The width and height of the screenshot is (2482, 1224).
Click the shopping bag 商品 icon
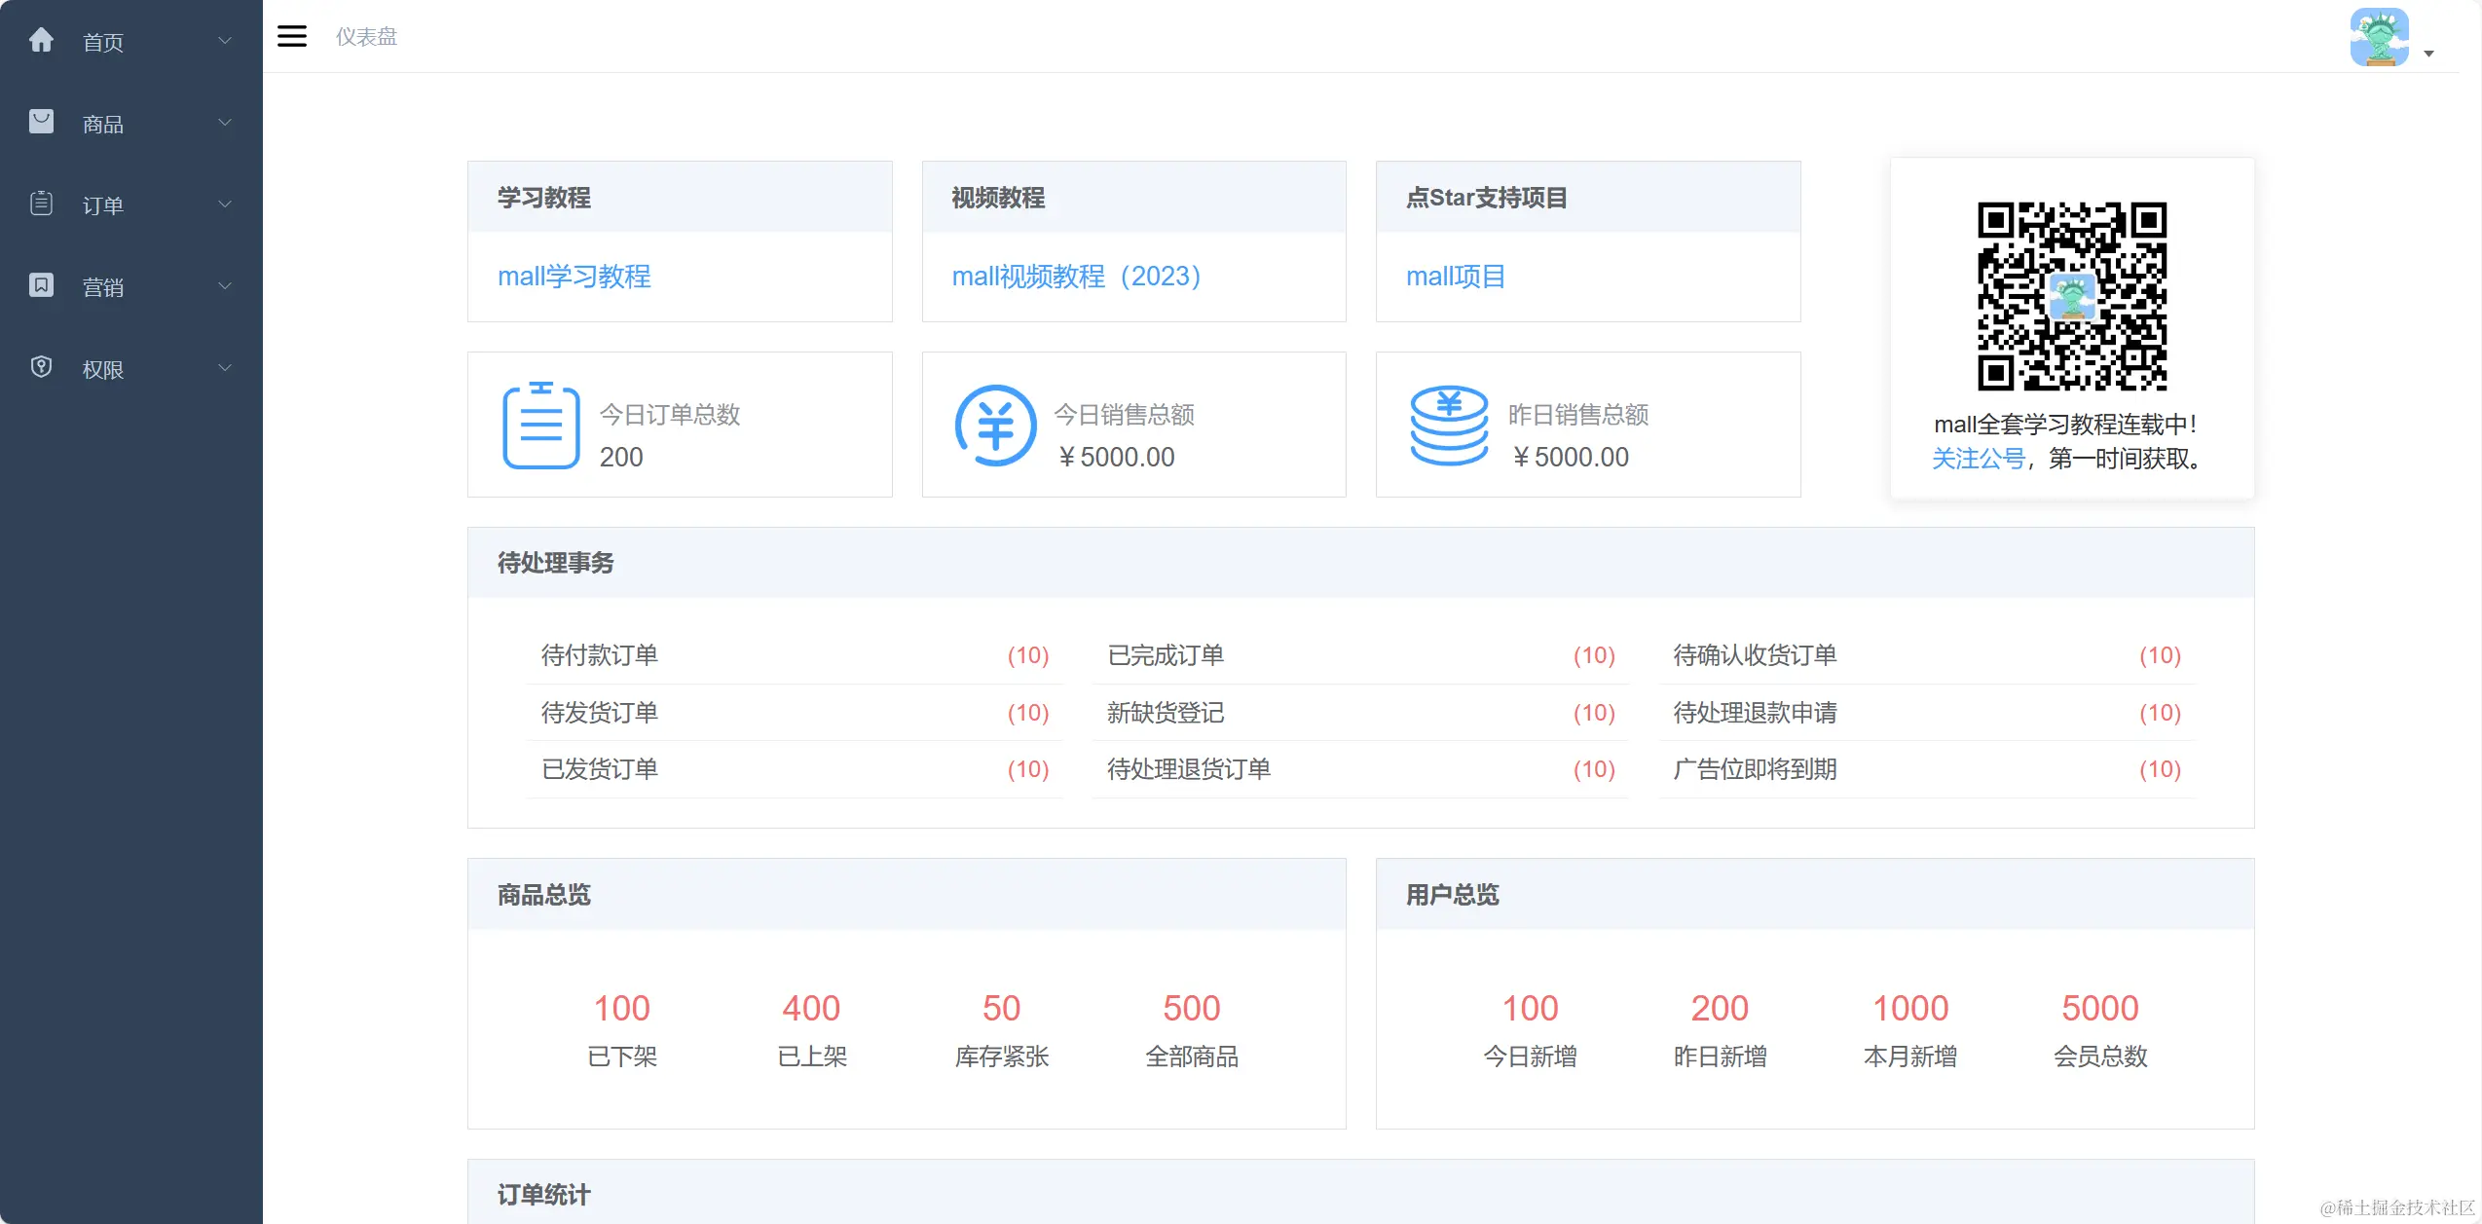coord(41,122)
